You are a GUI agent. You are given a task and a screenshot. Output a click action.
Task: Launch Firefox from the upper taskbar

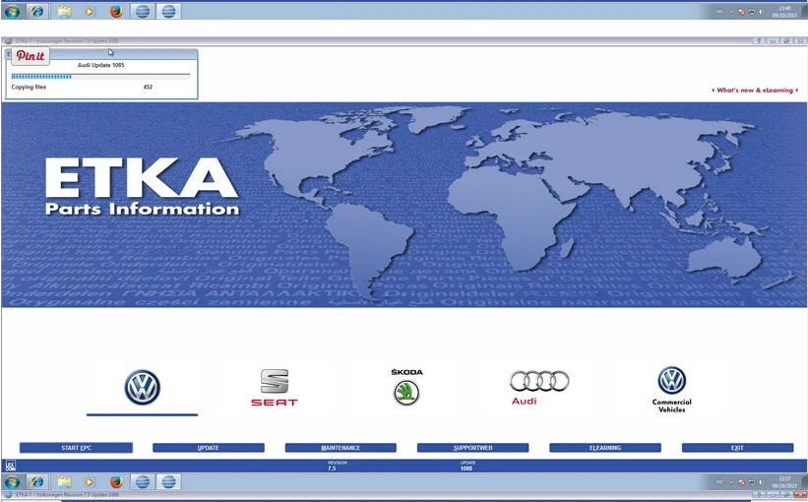tap(116, 12)
